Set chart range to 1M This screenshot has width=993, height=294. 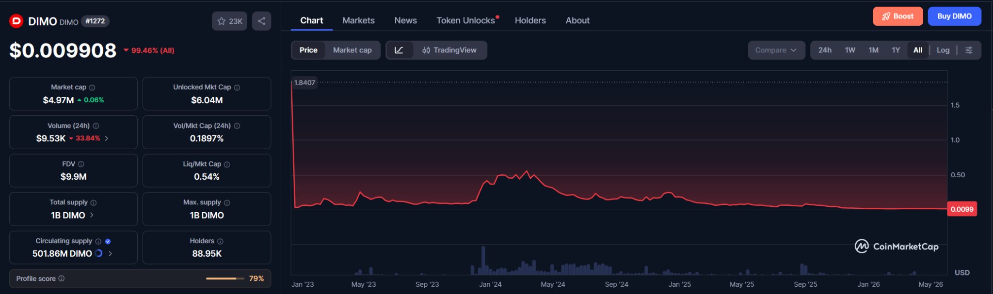[873, 50]
